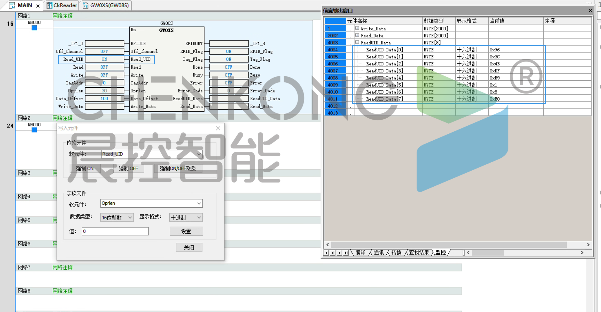Open the word device Oprlen dropdown
Viewport: 601px width, 312px height.
199,203
